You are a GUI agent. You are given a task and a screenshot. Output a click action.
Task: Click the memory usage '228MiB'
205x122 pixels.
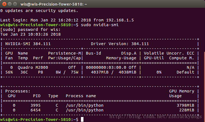tap(187, 110)
